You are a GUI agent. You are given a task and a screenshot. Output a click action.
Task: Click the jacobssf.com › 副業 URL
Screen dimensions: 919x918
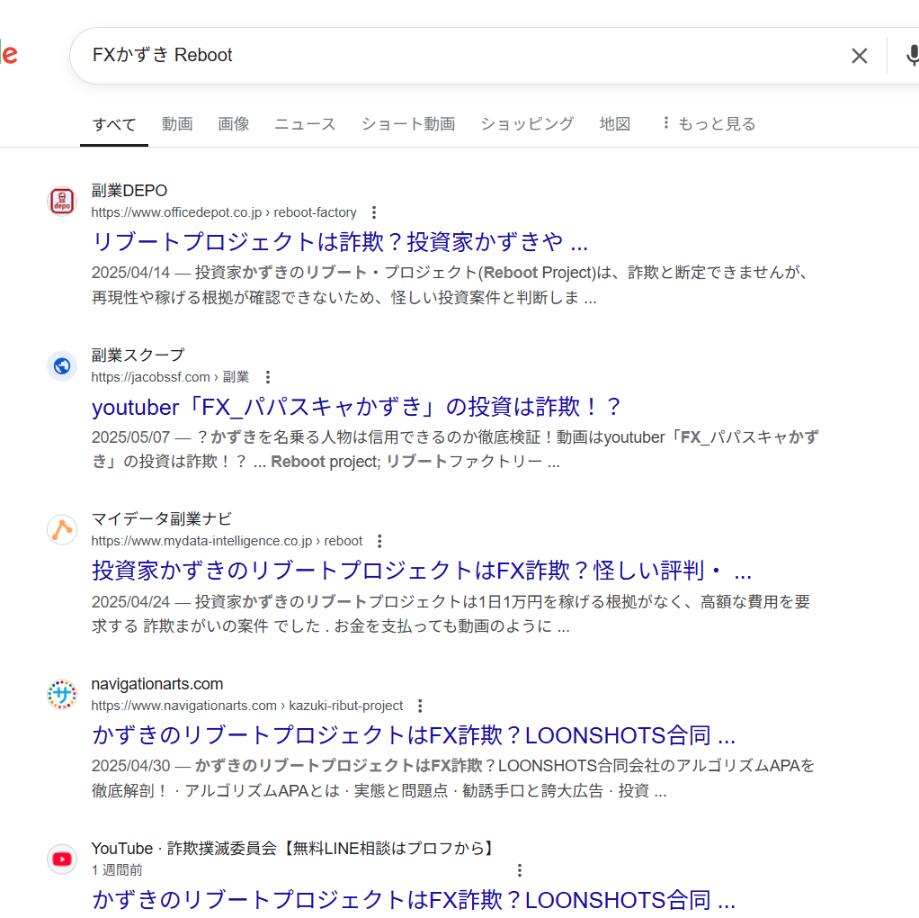click(x=170, y=377)
